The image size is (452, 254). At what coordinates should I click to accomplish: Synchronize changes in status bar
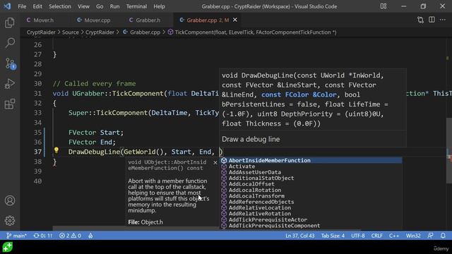coord(43,236)
